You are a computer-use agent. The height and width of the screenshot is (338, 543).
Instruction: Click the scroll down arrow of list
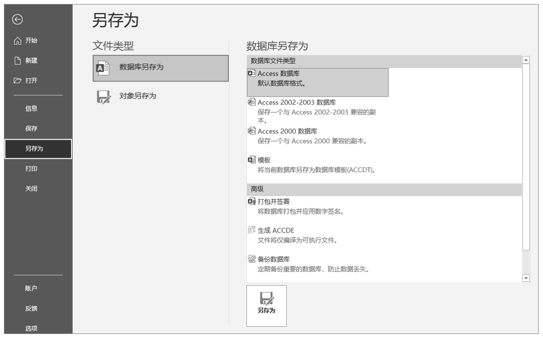(526, 278)
